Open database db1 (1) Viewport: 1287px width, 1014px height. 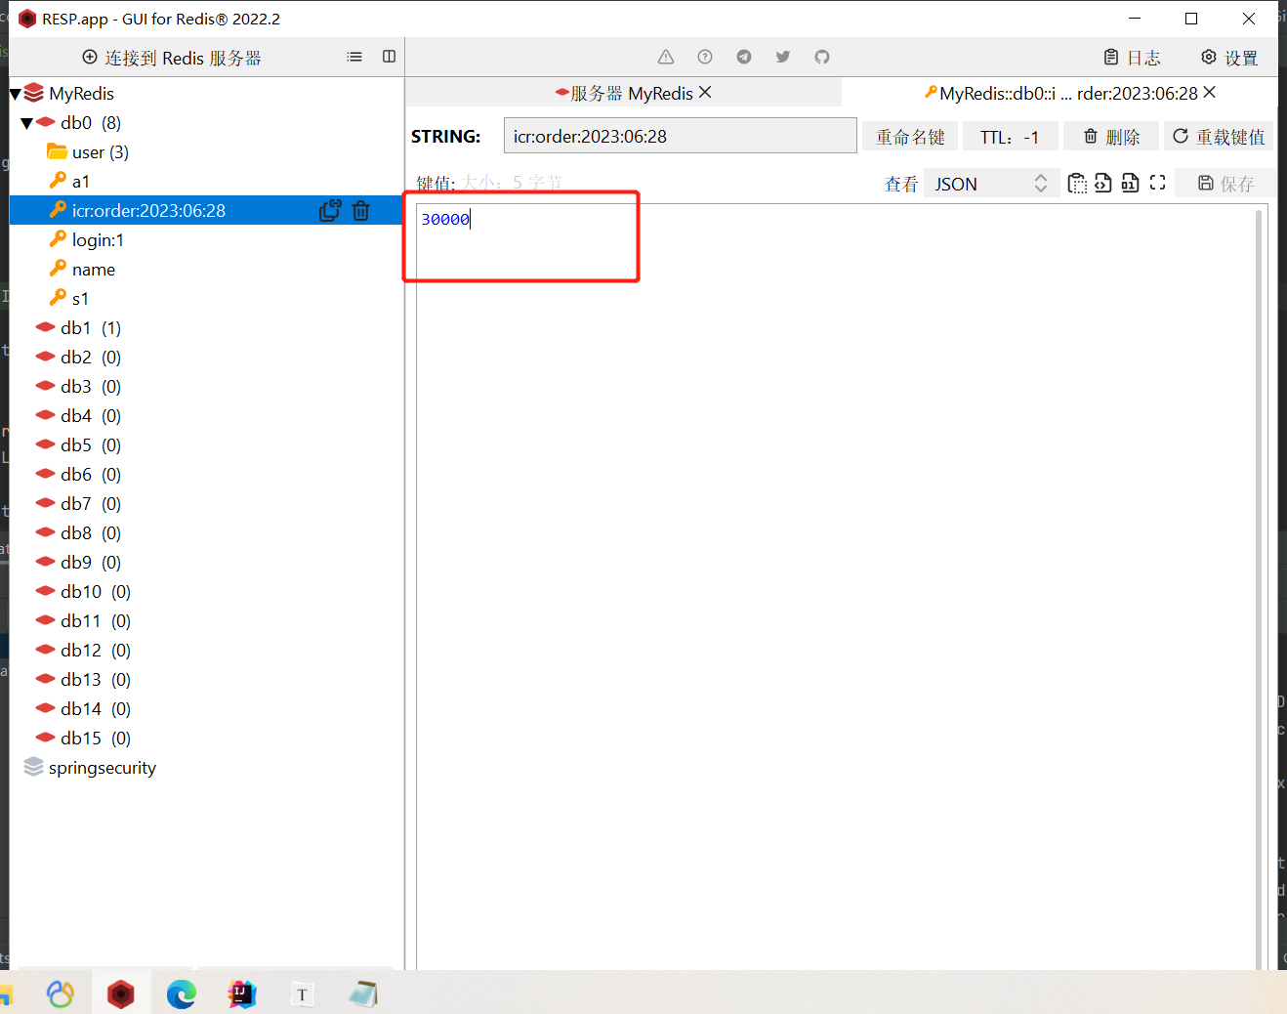78,328
